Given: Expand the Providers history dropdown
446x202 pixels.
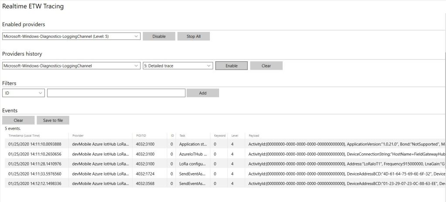Looking at the screenshot, I should click(x=71, y=66).
